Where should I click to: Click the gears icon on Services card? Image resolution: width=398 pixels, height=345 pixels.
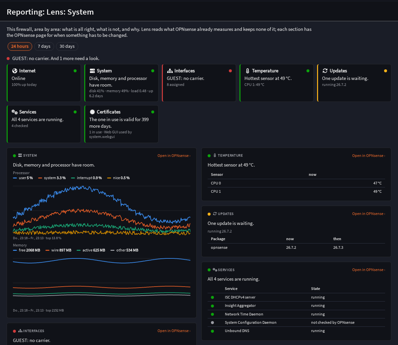point(15,112)
